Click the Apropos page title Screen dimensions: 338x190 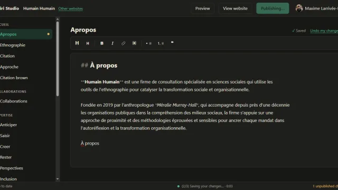tap(83, 30)
